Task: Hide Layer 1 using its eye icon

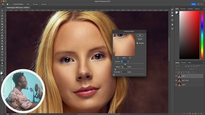Action: (176, 76)
